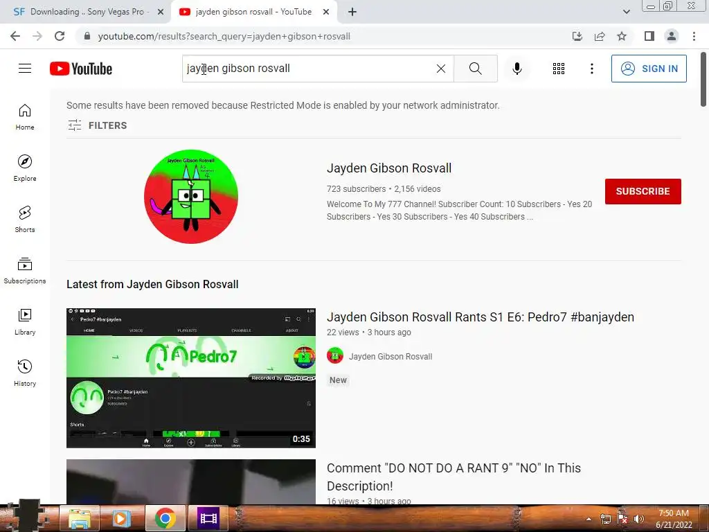Go to Home in sidebar
This screenshot has height=532, width=709.
(x=25, y=116)
